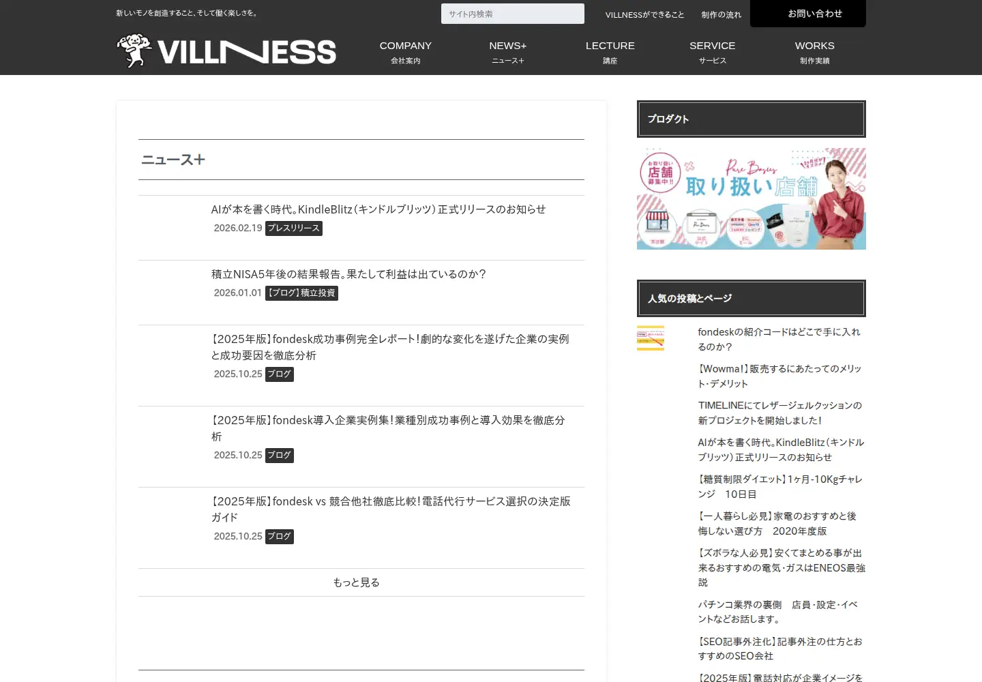Open the WORKS 制作実績 menu
Screen dimensions: 982x682
pyautogui.click(x=815, y=52)
